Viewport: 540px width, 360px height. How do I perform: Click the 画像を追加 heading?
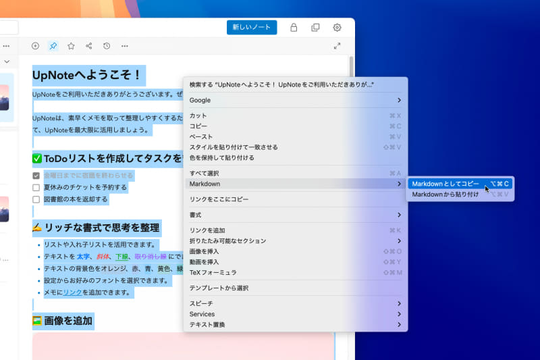[68, 321]
